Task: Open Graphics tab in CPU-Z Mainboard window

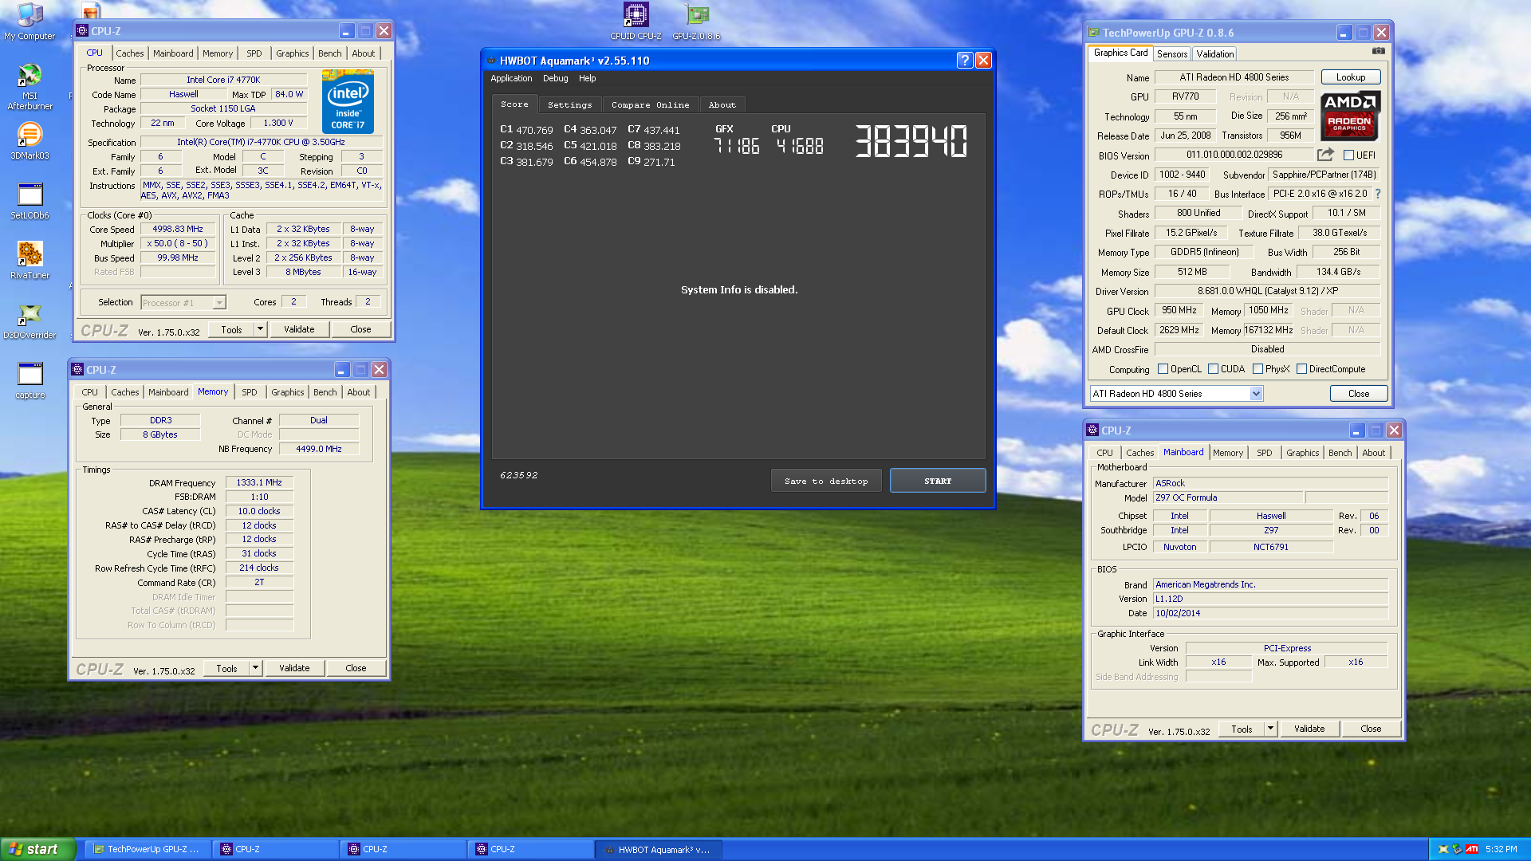Action: (x=1302, y=453)
